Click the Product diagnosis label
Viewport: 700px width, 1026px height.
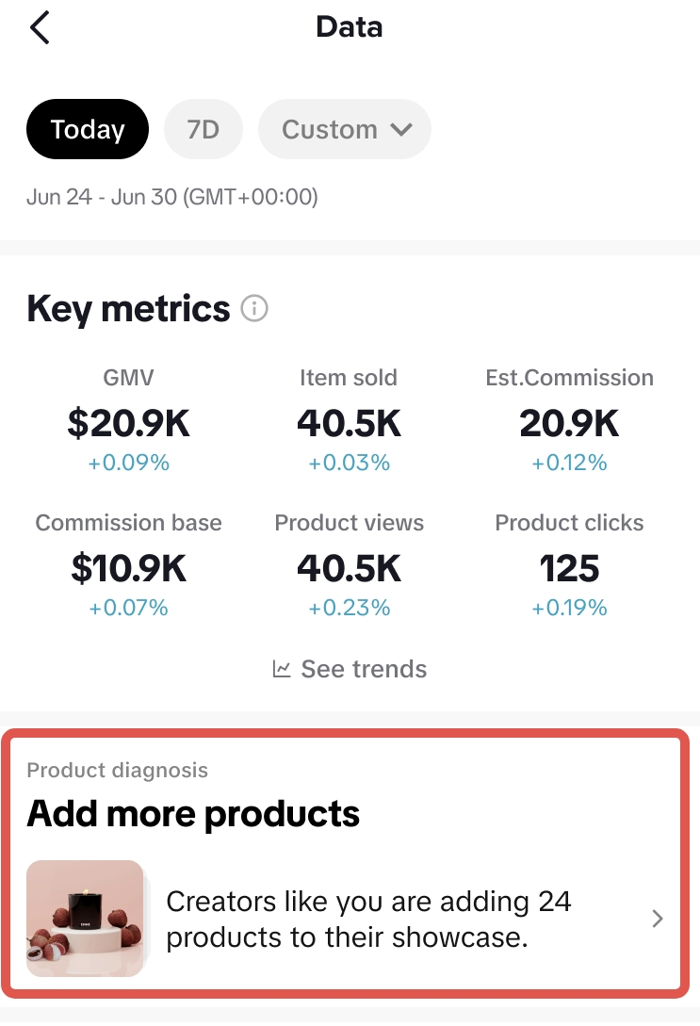pyautogui.click(x=118, y=770)
